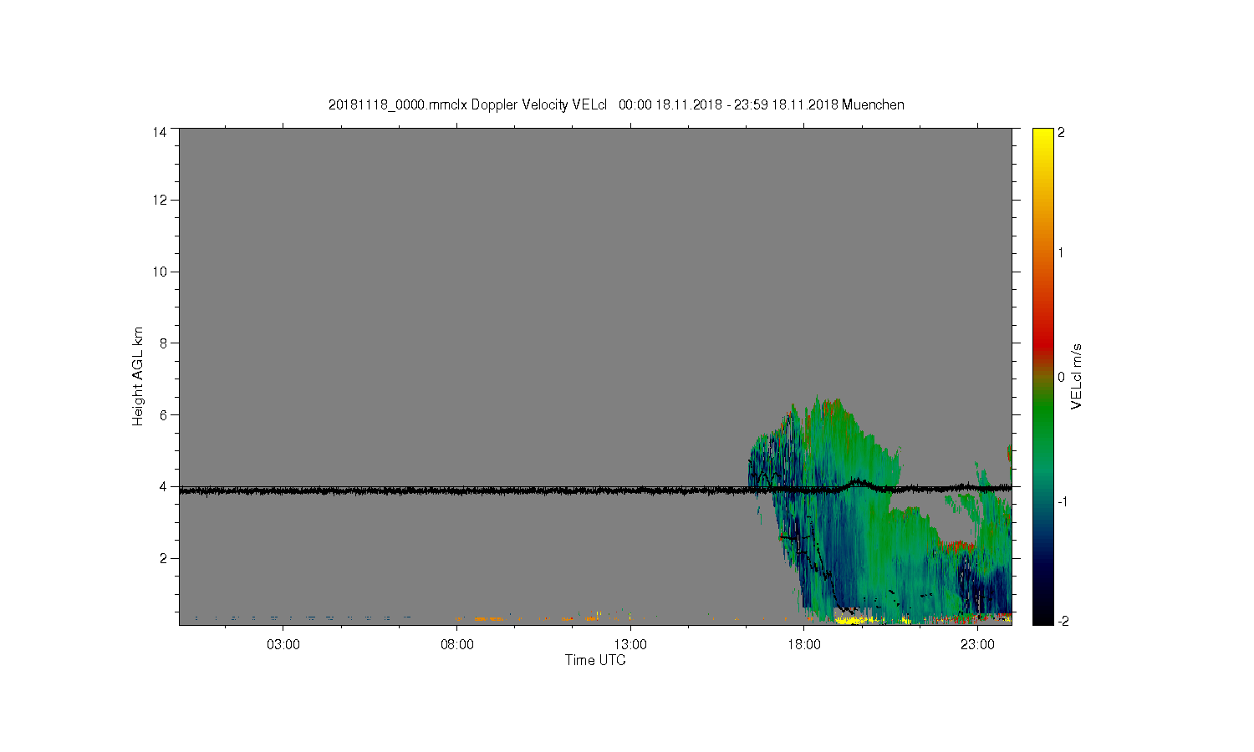This screenshot has height=752, width=1254.
Task: Click the height tick label 6
Action: coord(163,414)
